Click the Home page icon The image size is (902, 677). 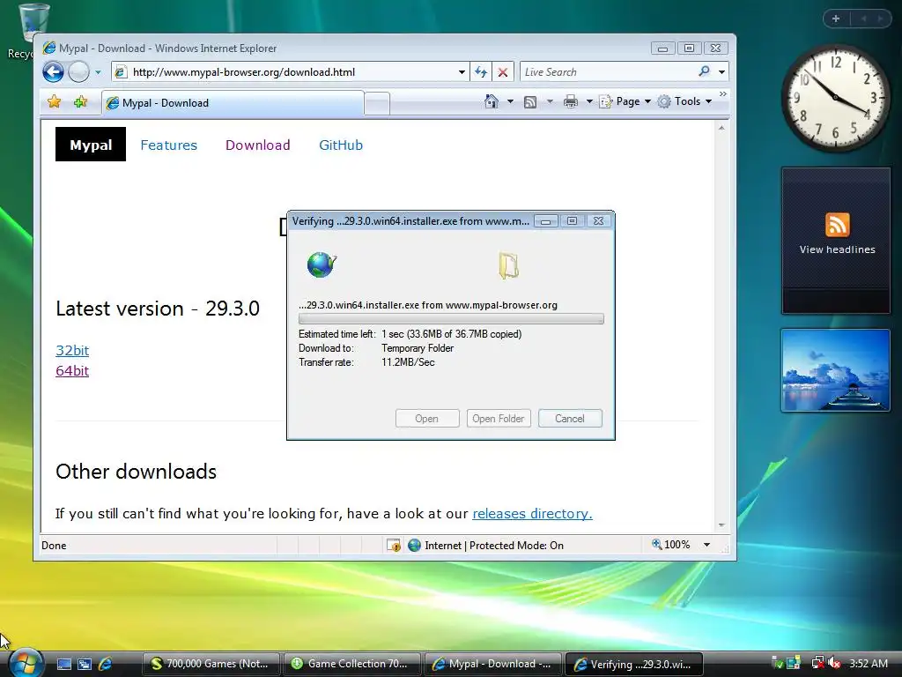coord(492,102)
